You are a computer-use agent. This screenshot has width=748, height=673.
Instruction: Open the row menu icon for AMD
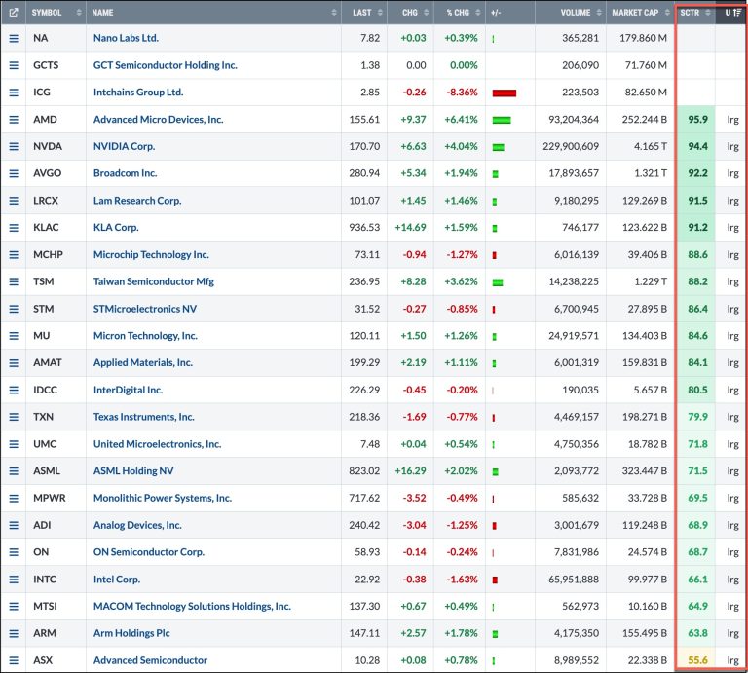pos(14,120)
